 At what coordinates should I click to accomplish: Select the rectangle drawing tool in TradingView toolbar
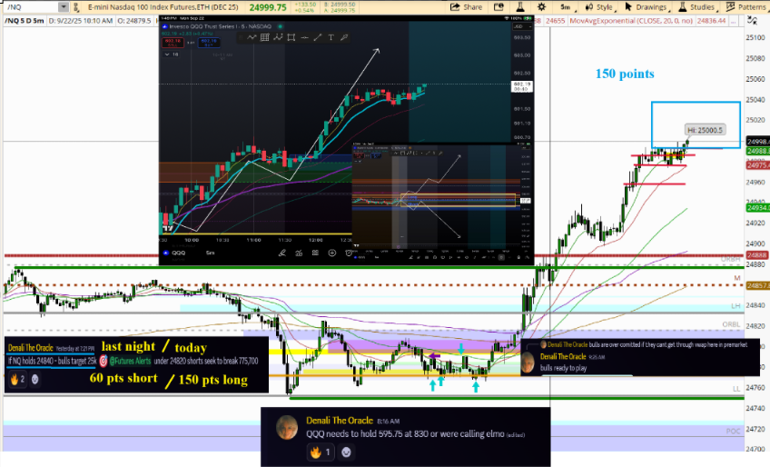pyautogui.click(x=291, y=37)
